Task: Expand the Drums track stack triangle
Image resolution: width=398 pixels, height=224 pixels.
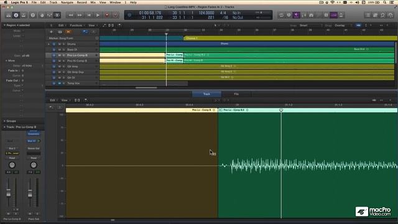Action: [x=49, y=44]
